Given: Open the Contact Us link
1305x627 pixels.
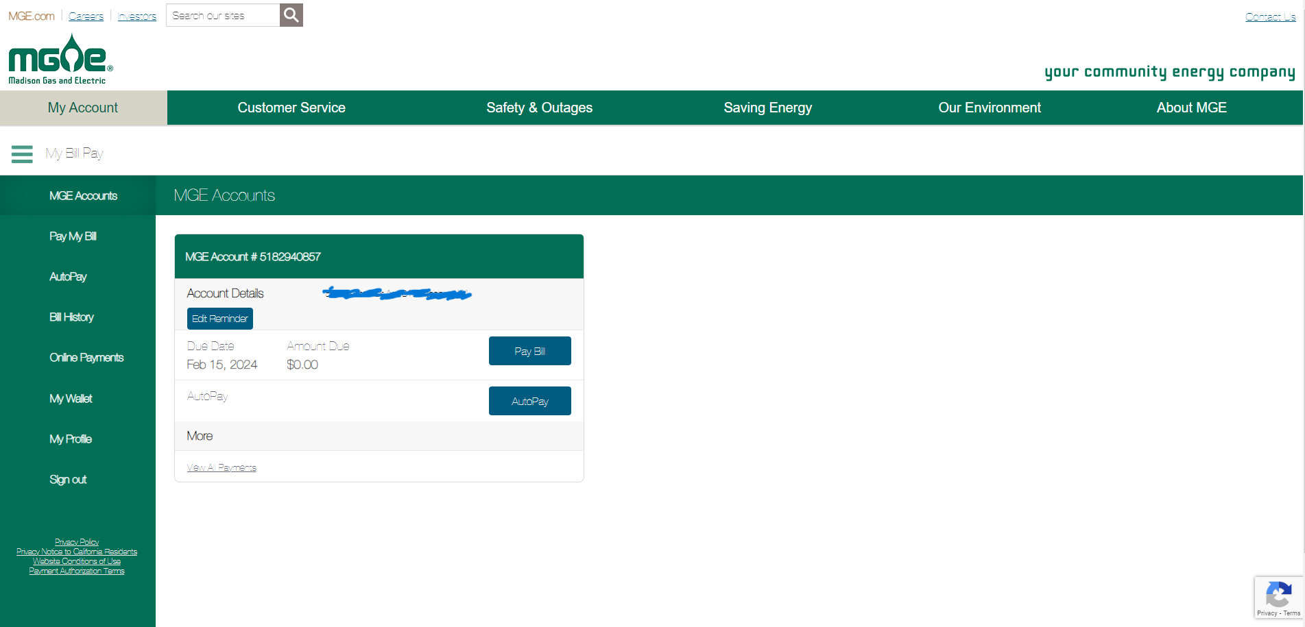Looking at the screenshot, I should (x=1270, y=16).
